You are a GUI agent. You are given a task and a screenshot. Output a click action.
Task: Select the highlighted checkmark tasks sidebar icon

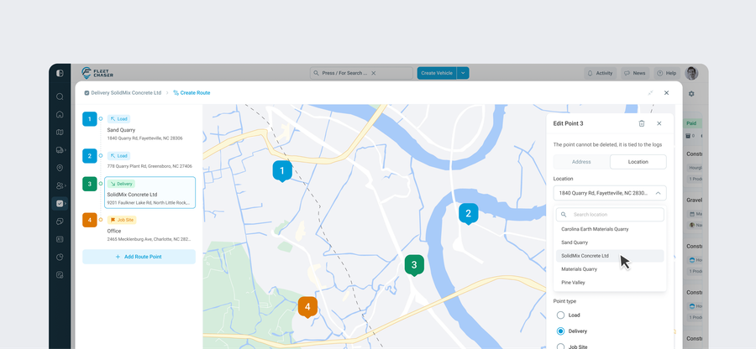[x=60, y=204]
